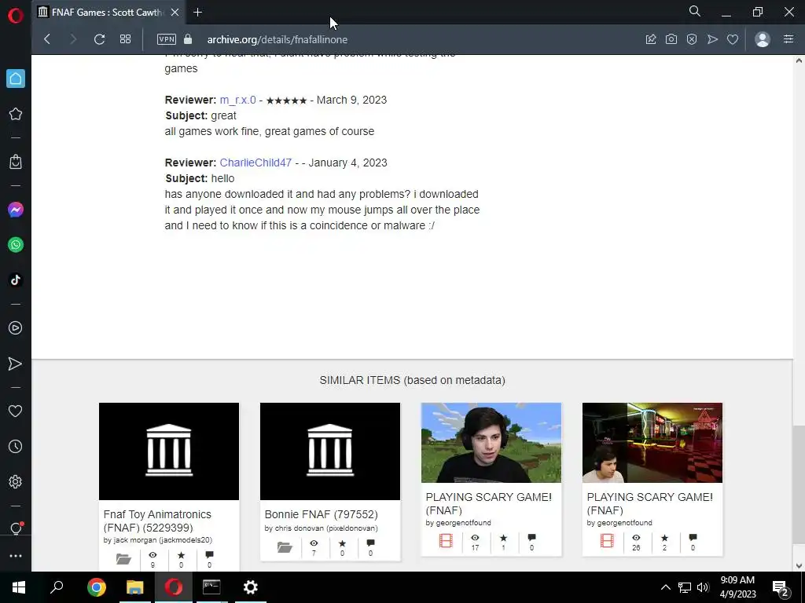This screenshot has height=603, width=805.
Task: Open TikTok in the sidebar
Action: [16, 280]
